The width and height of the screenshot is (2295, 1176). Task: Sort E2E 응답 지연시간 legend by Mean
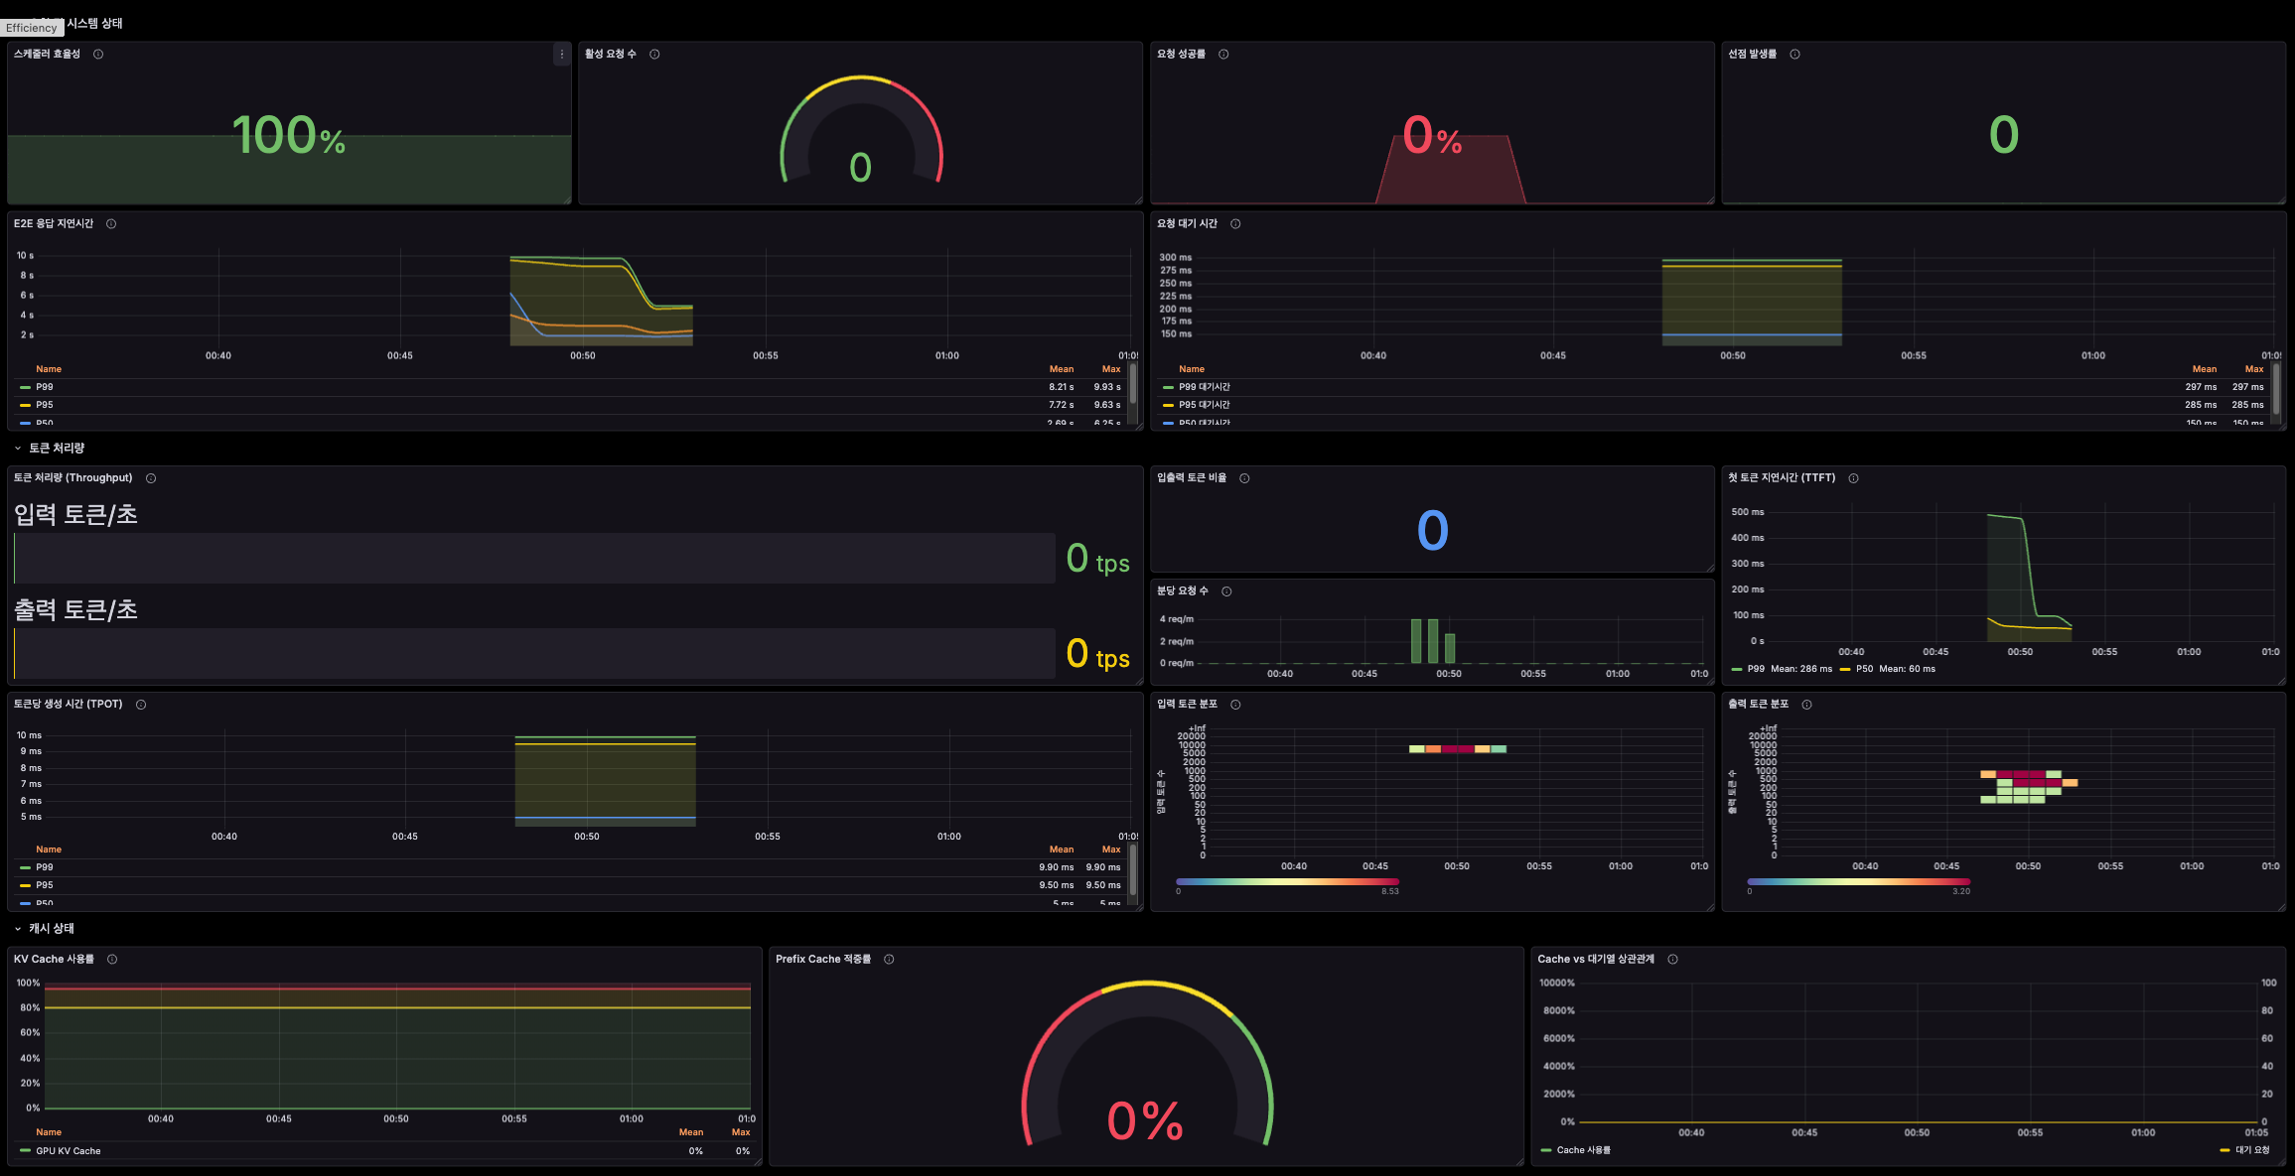(x=1062, y=369)
